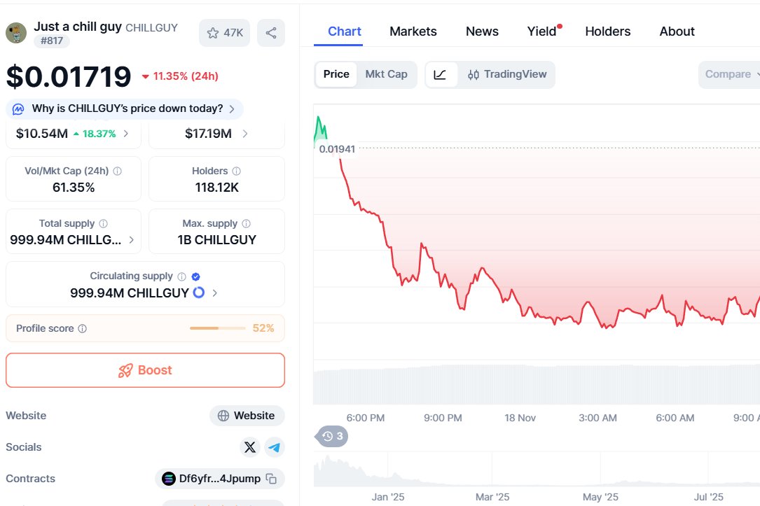Screen dimensions: 760x506
Task: Click the Profile score progress bar
Action: (x=217, y=328)
